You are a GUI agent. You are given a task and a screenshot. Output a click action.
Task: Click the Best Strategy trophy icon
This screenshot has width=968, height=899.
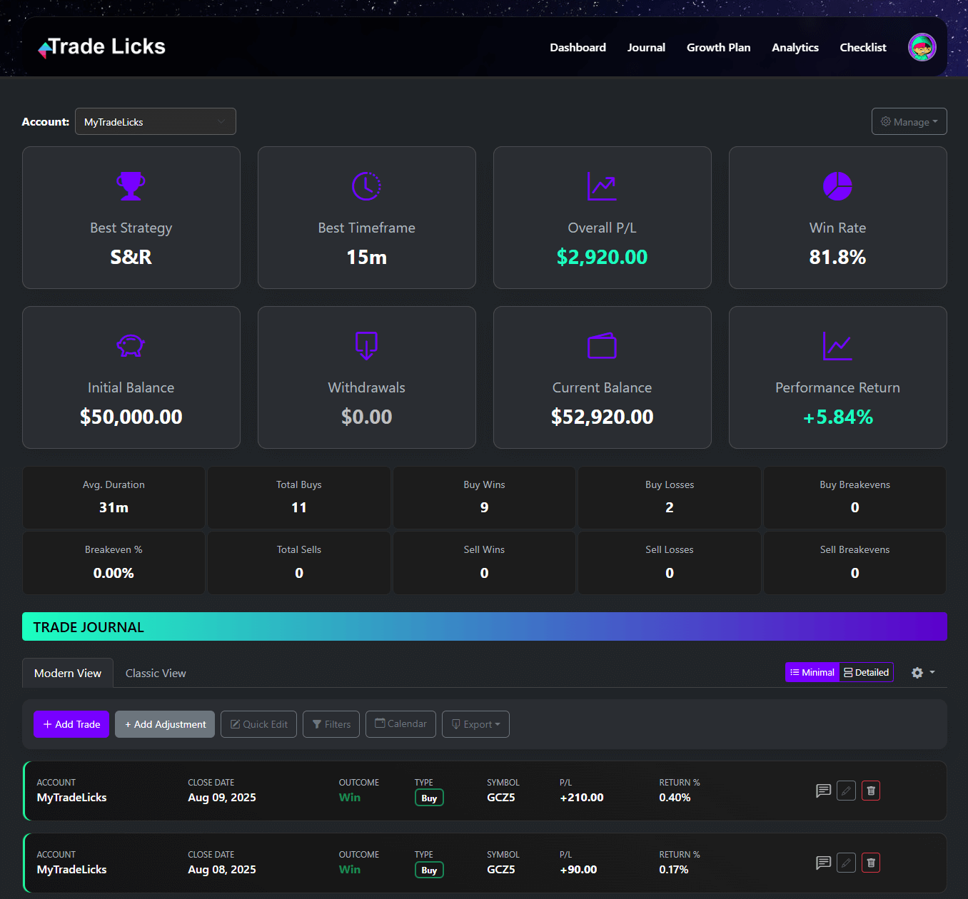click(131, 186)
